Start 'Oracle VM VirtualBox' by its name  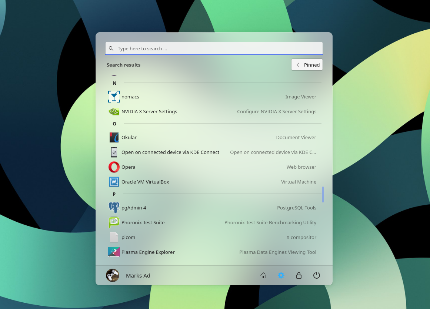[x=145, y=182]
